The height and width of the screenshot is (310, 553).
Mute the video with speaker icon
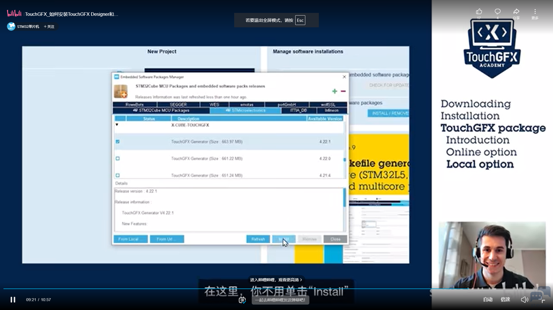click(524, 300)
